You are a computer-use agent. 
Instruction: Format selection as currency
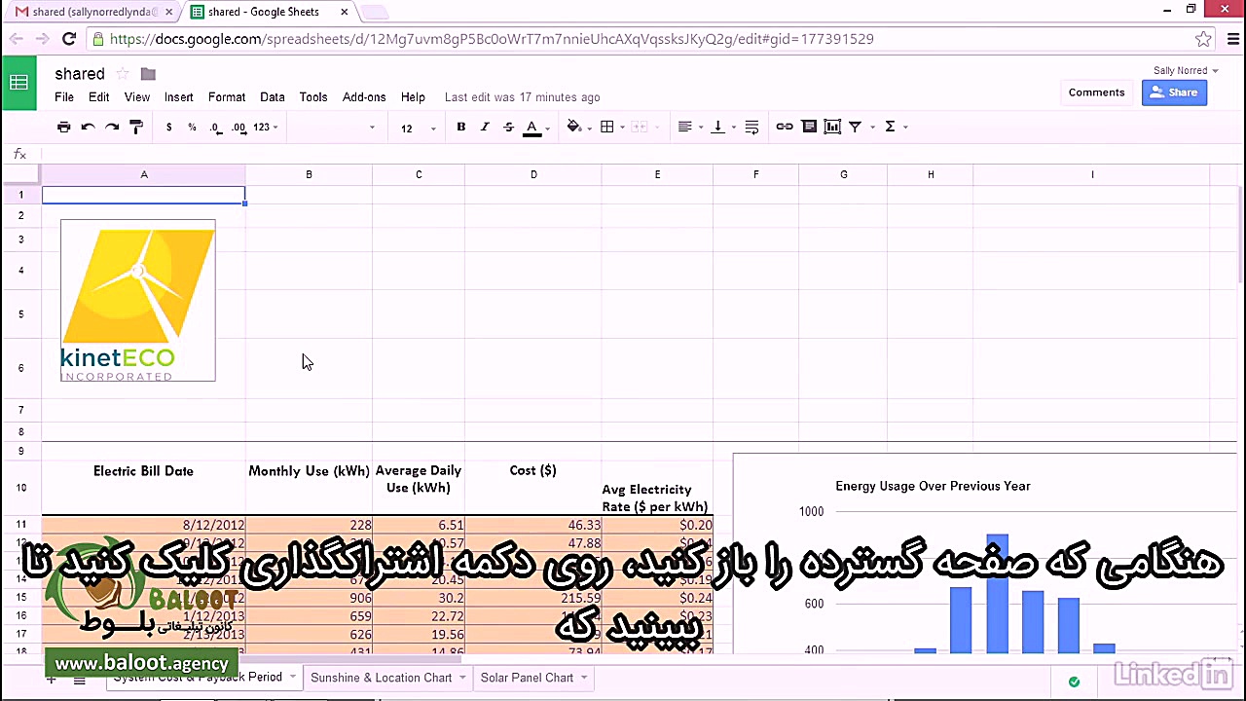[x=168, y=127]
